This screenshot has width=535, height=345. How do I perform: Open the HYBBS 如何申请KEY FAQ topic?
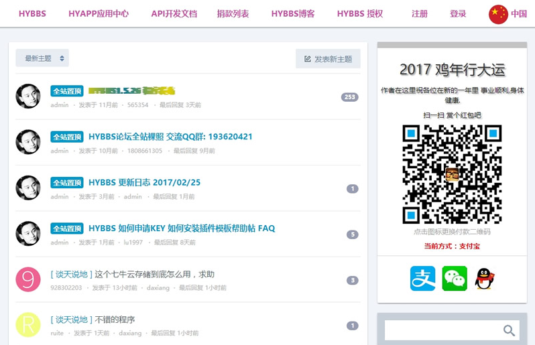pyautogui.click(x=182, y=228)
